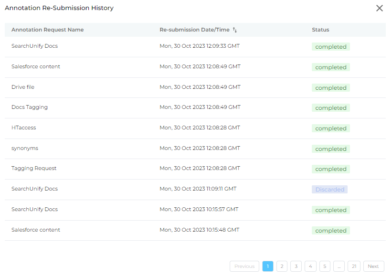The image size is (392, 277).
Task: Click the Previous page button
Action: [244, 266]
